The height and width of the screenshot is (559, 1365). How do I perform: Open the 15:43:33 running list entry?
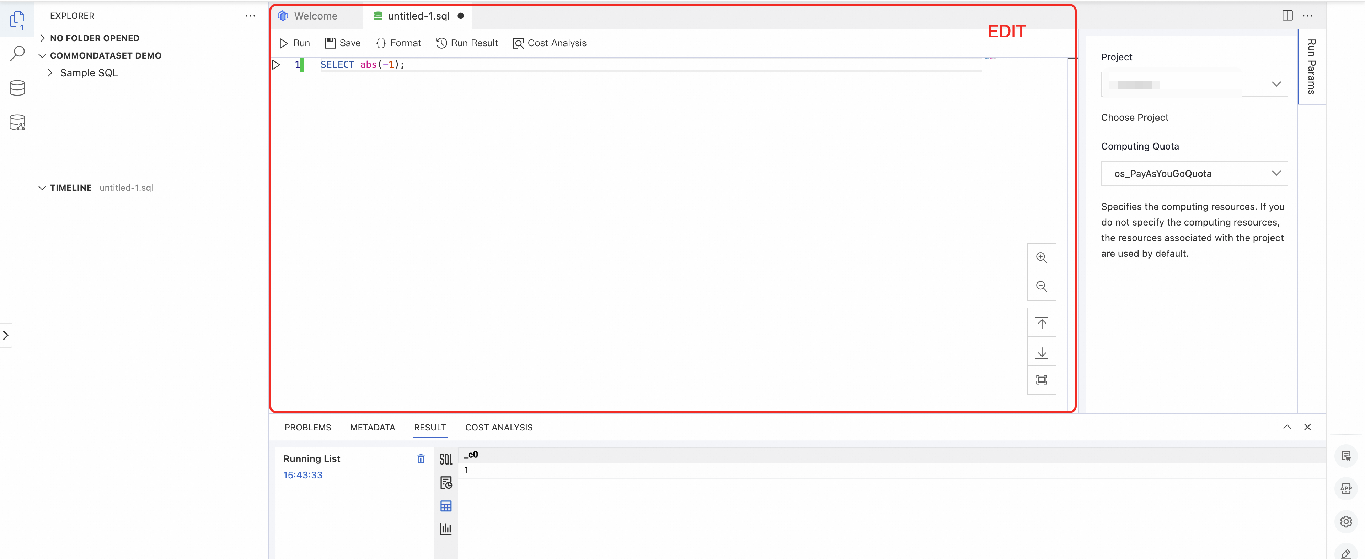(303, 475)
